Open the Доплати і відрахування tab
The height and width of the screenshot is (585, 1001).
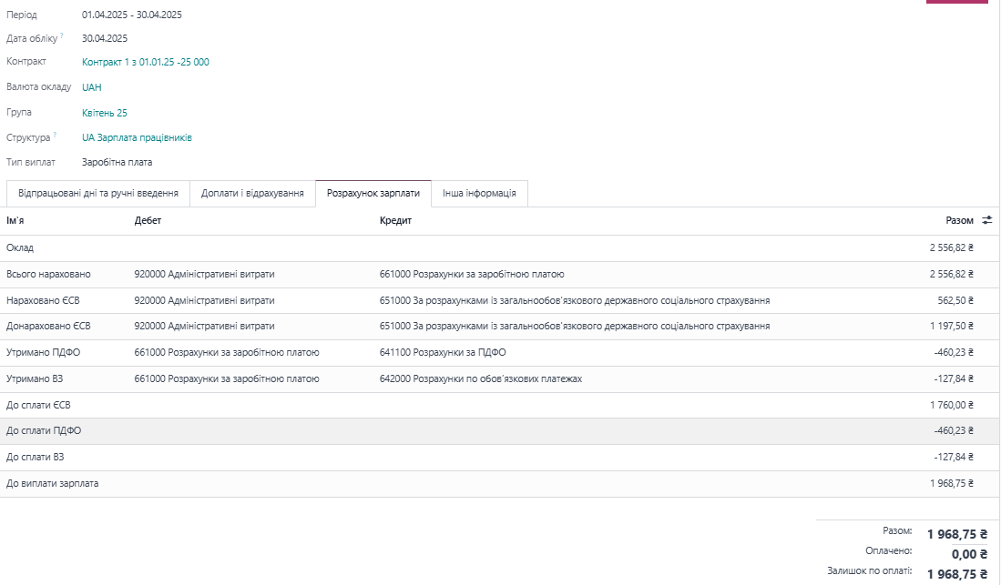pos(252,194)
